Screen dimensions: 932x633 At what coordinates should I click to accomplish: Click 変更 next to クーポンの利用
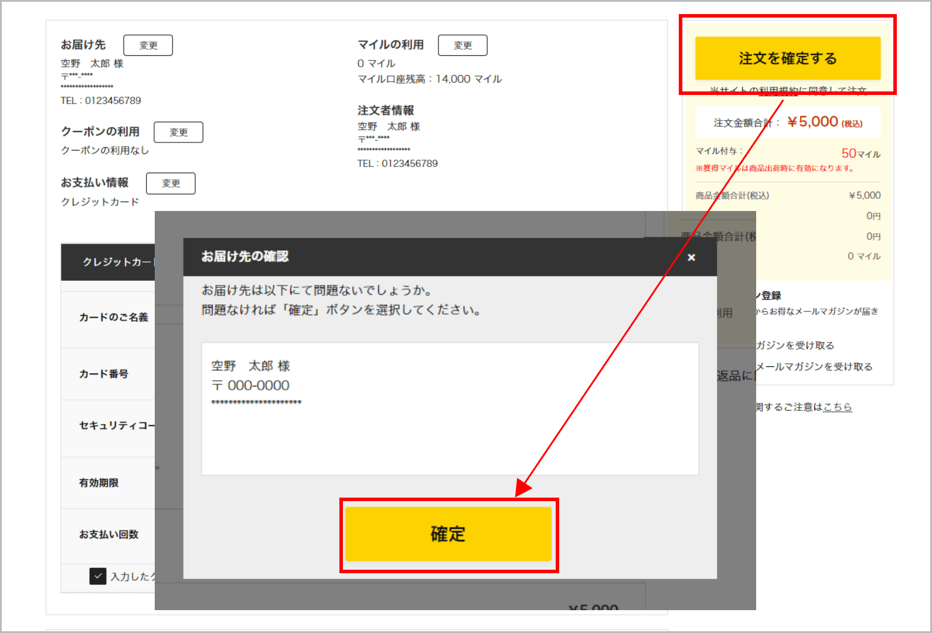pos(178,132)
